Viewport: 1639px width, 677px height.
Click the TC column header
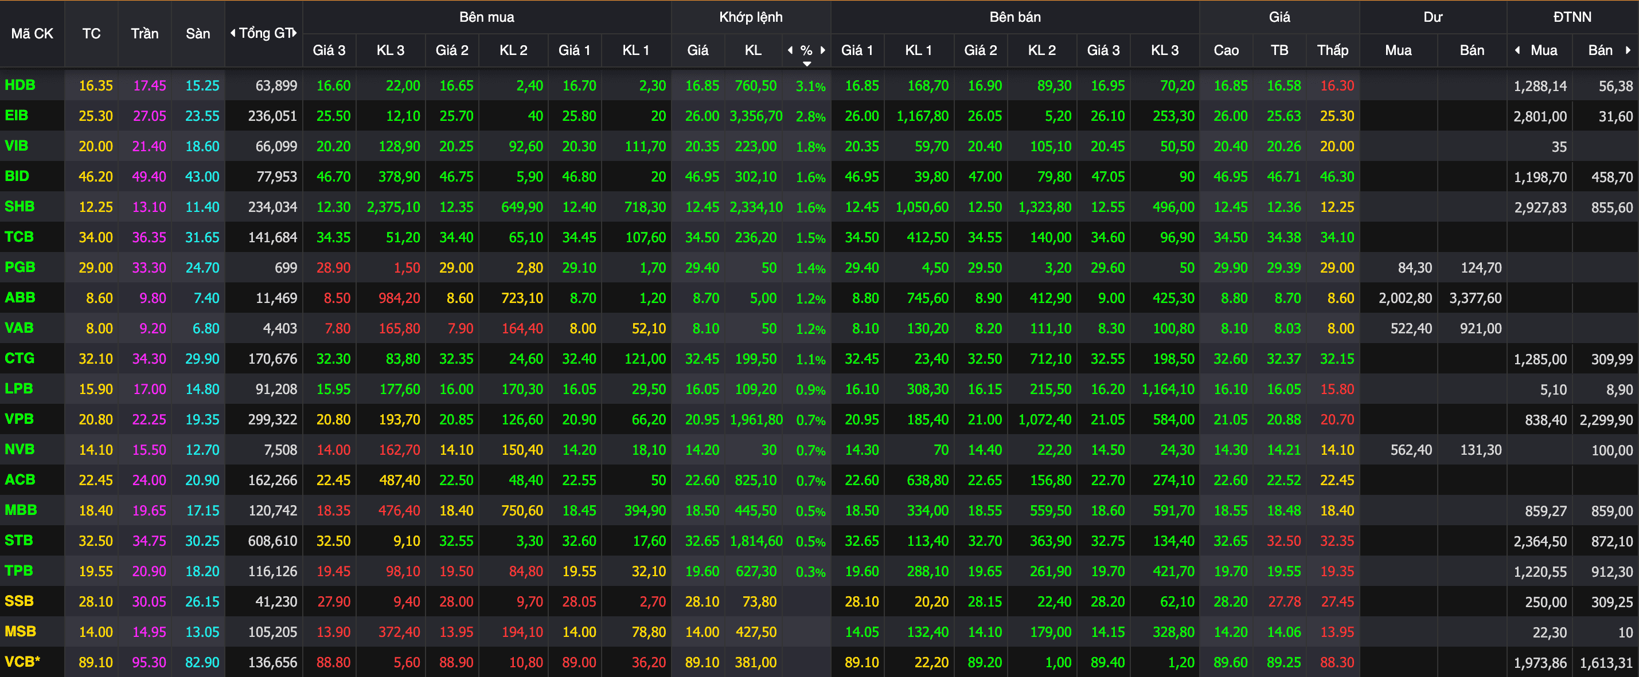(x=92, y=34)
